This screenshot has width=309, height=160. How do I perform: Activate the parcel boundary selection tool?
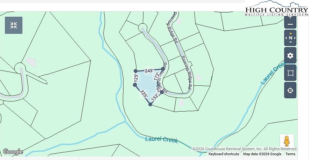tap(290, 73)
